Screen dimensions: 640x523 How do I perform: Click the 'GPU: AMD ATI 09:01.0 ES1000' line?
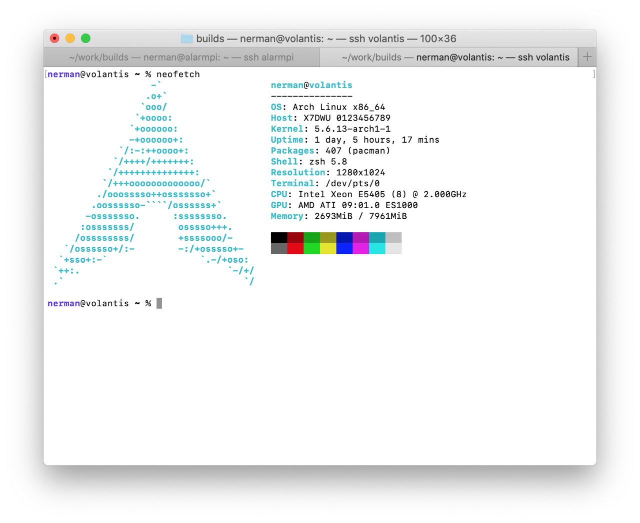[344, 205]
